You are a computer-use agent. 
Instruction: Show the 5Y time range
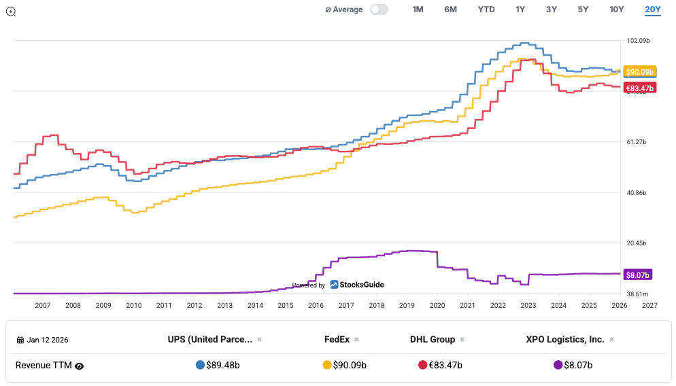[x=583, y=10]
